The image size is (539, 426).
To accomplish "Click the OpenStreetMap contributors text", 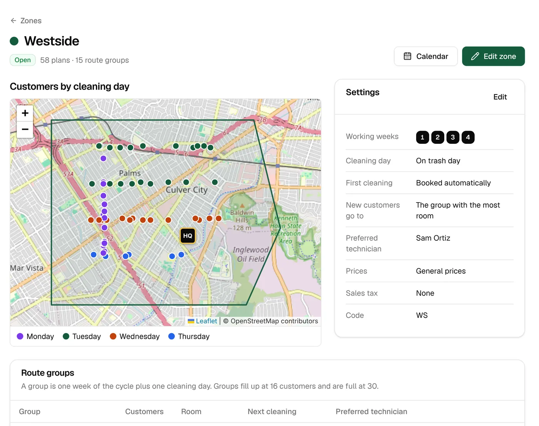I will coord(274,321).
